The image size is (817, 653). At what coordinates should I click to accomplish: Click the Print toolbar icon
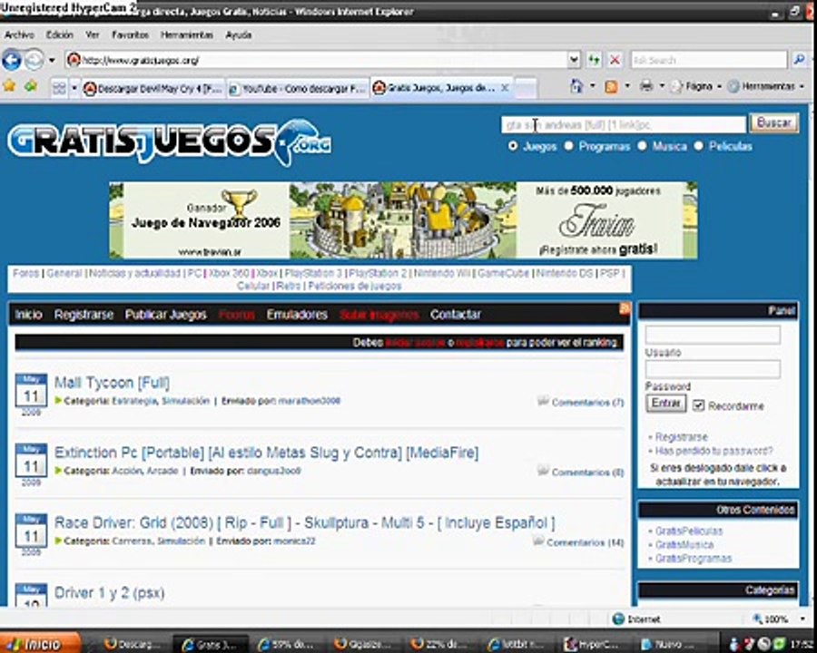pos(646,86)
